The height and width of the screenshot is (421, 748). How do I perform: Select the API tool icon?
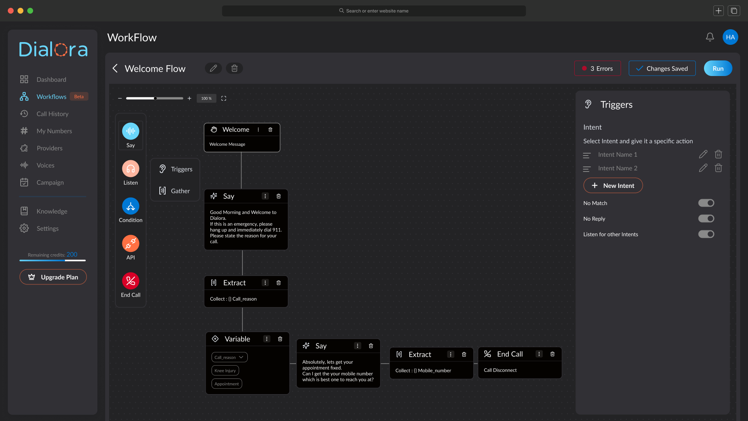pos(131,244)
